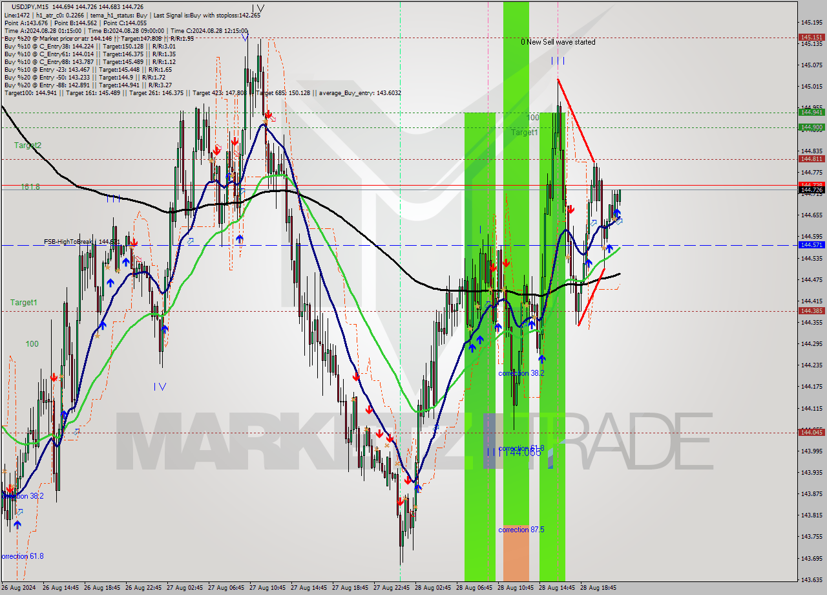Click the 'Buy %10 @ Entry -23' line
827x595 pixels.
coord(88,69)
